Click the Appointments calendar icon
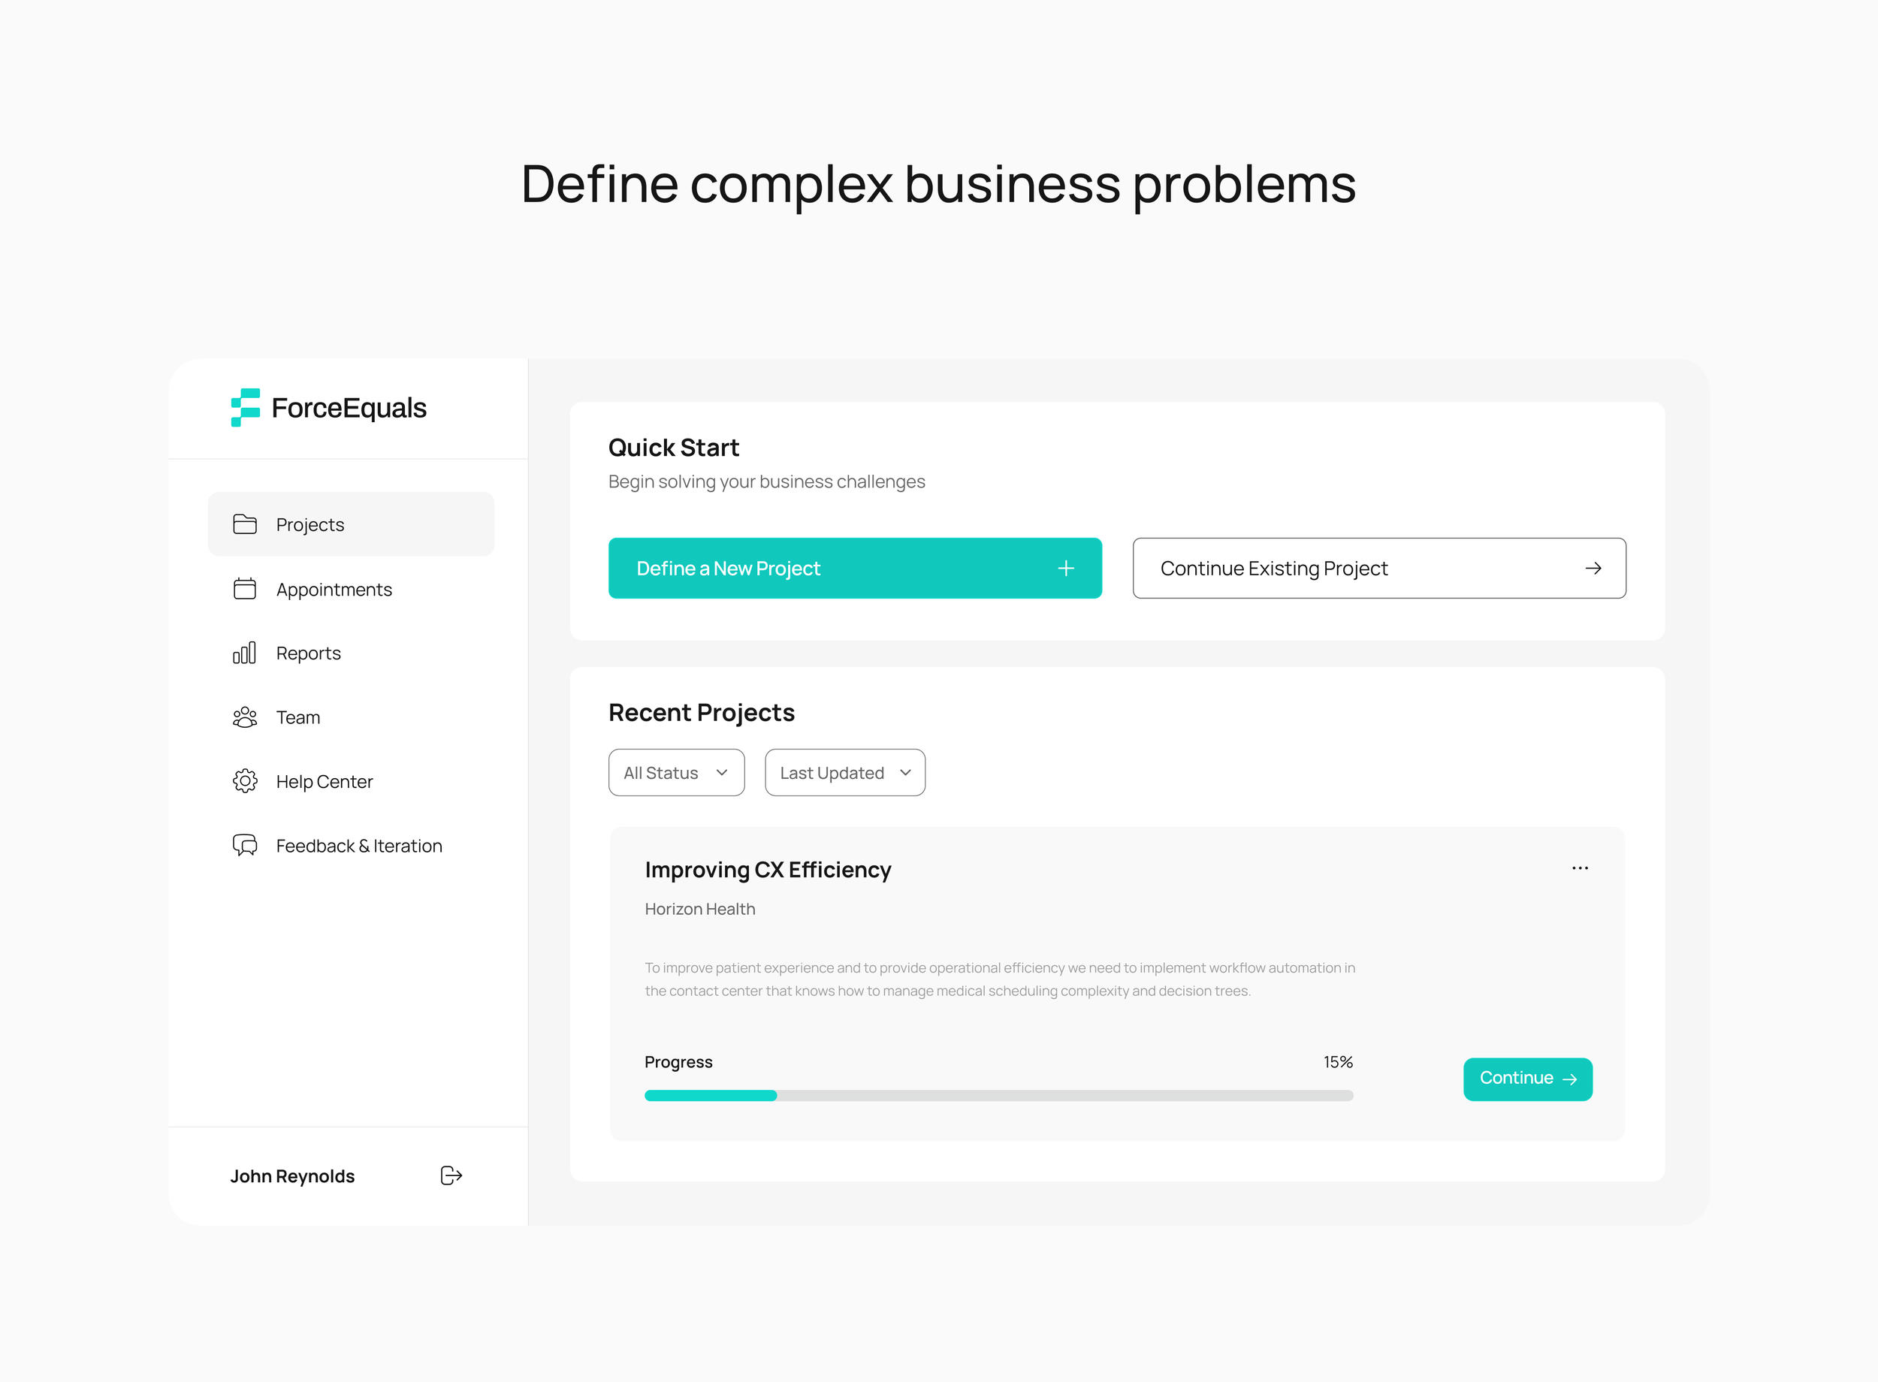1878x1382 pixels. pos(244,589)
